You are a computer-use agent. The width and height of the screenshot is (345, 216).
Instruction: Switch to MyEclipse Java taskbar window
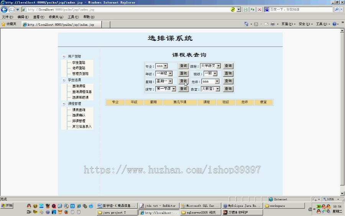[242, 206]
